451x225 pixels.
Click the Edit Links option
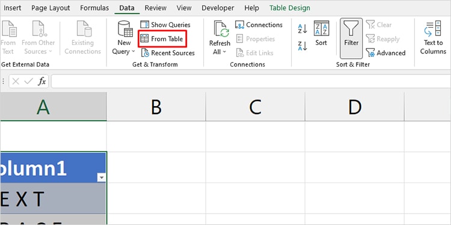point(254,53)
